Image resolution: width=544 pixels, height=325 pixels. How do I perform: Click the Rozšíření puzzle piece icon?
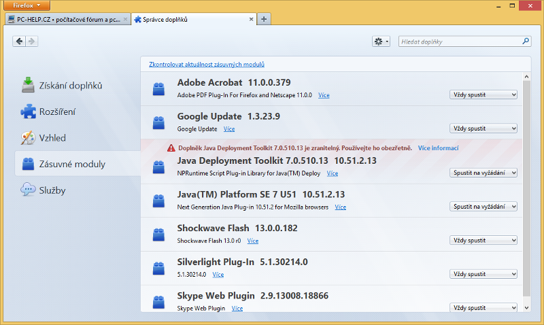coord(28,112)
